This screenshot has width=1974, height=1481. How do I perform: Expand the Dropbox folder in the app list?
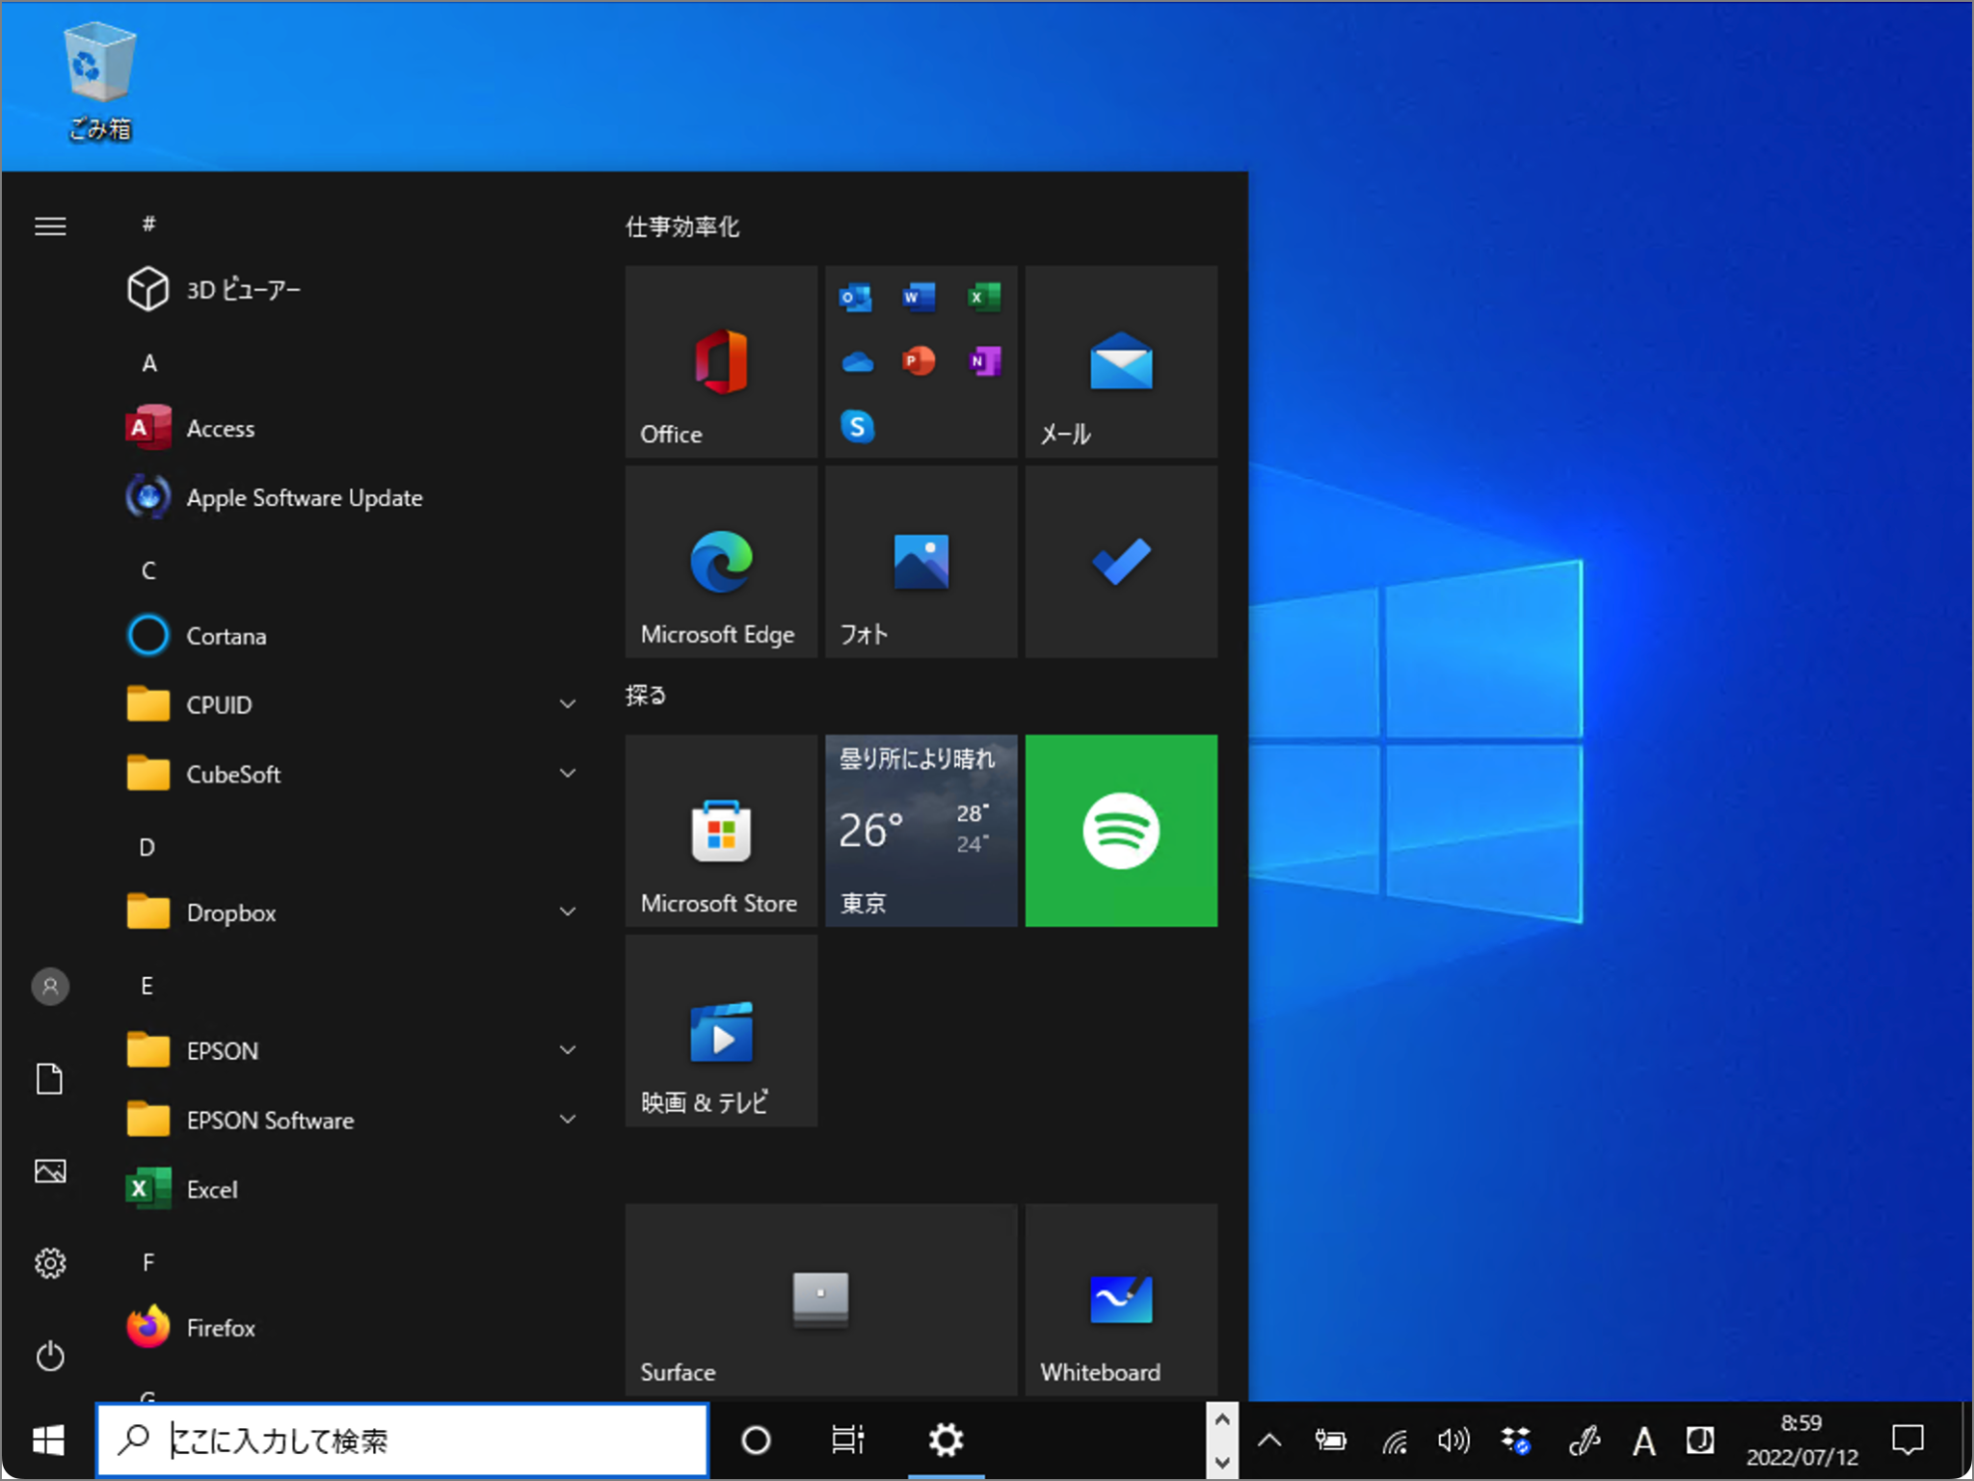click(x=568, y=912)
